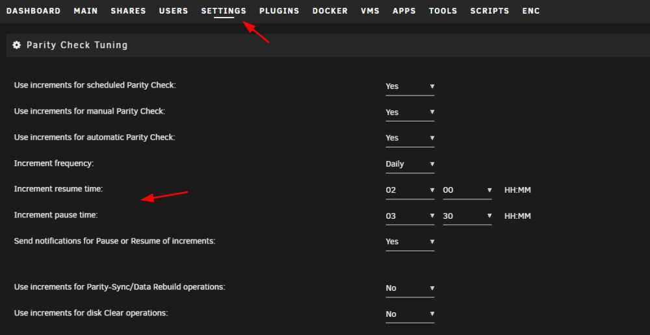Click the gear icon beside Parity Check Tuning

(17, 45)
